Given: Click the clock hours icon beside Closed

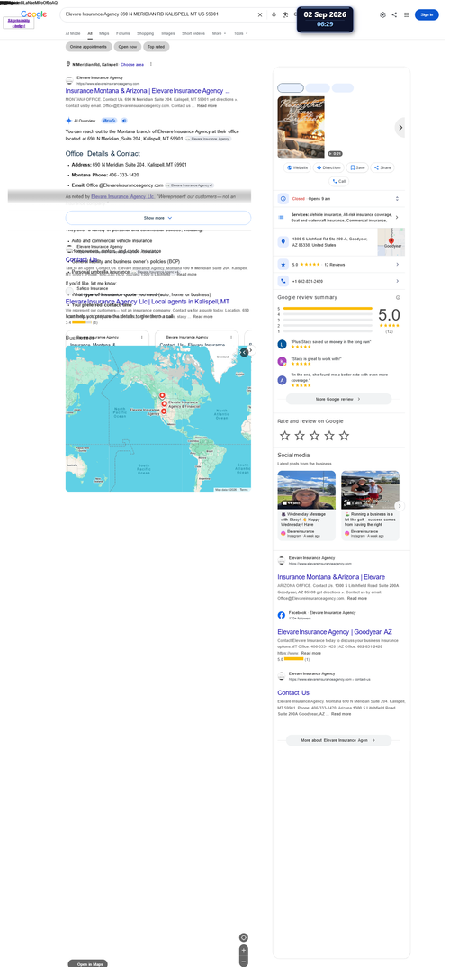Looking at the screenshot, I should click(x=283, y=199).
